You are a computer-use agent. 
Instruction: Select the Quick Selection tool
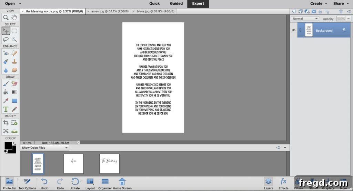coord(14,40)
